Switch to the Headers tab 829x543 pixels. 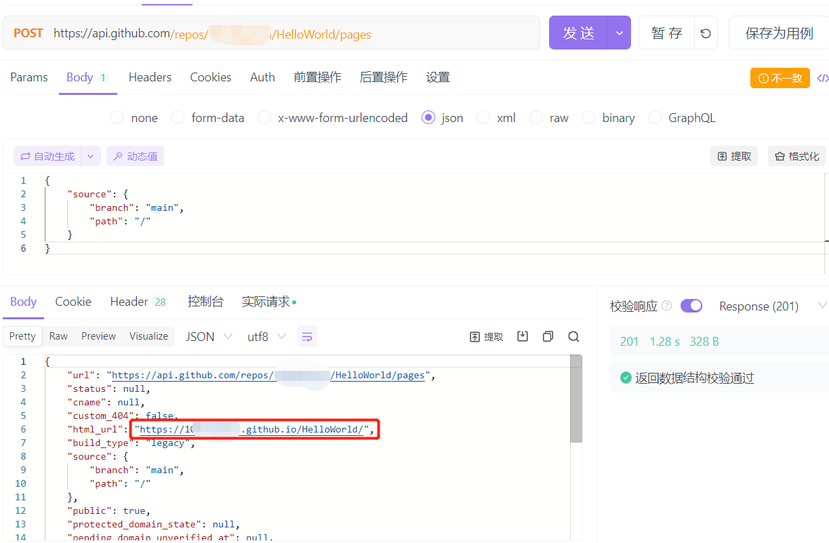149,77
